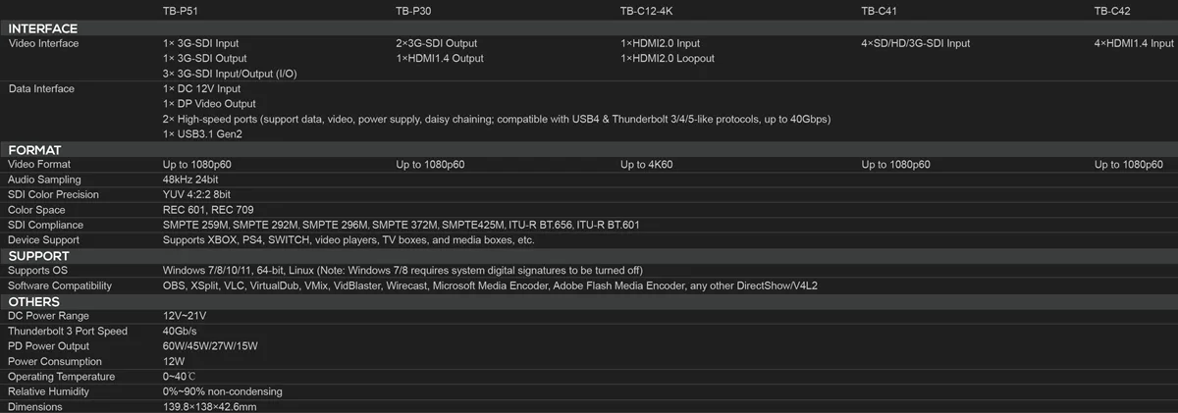Click the Software Compatibility row label
The width and height of the screenshot is (1178, 413).
(60, 285)
